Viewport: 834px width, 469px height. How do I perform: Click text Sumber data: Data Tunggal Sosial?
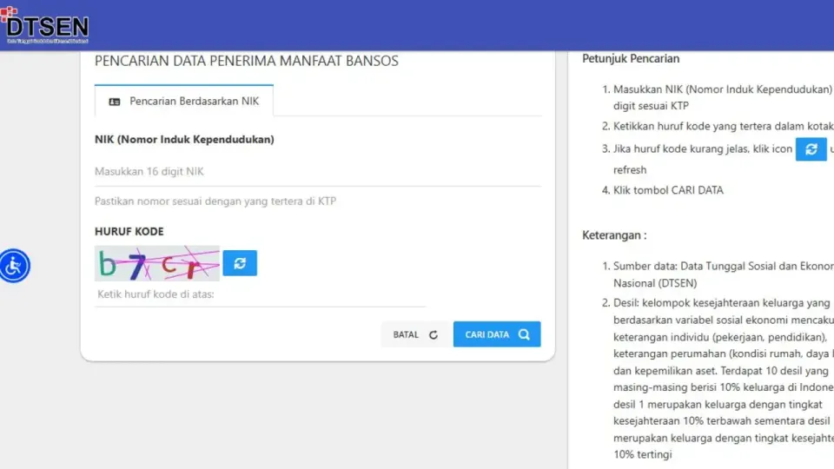click(x=724, y=274)
